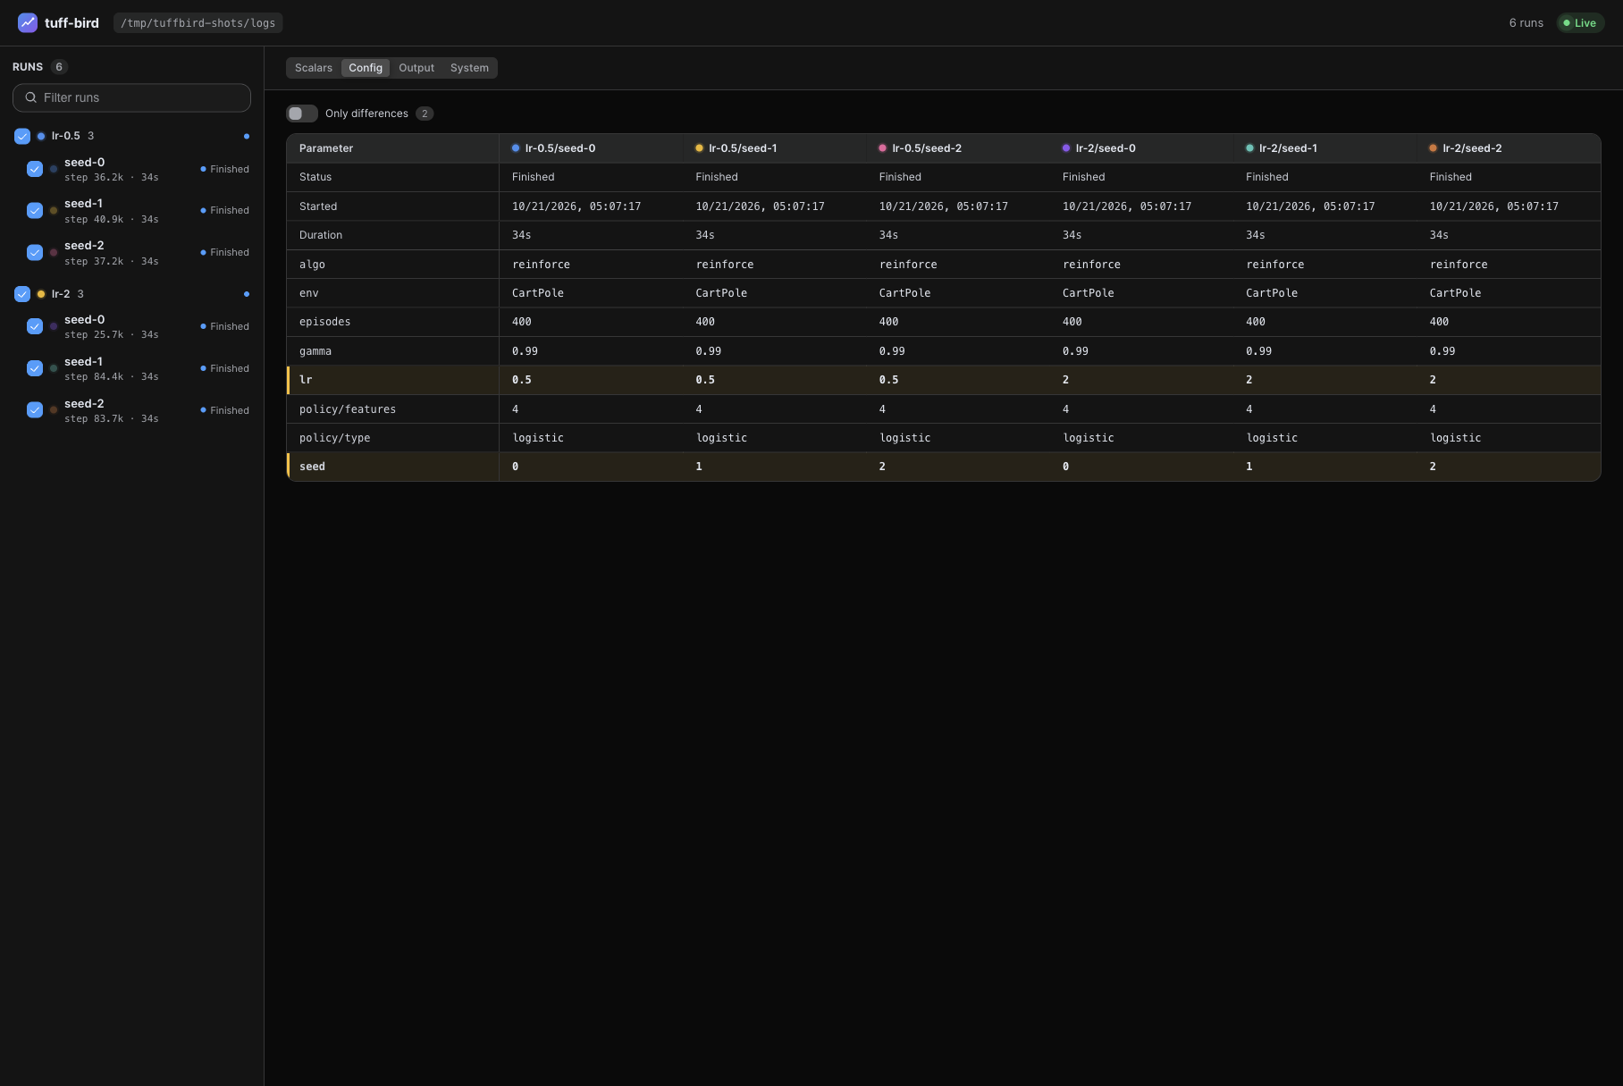Collapse the lr-2 run group label

tap(61, 294)
